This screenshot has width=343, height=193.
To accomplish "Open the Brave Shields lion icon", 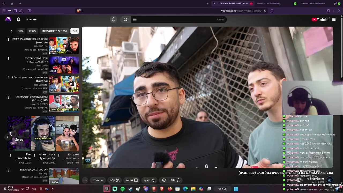I will click(x=79, y=11).
